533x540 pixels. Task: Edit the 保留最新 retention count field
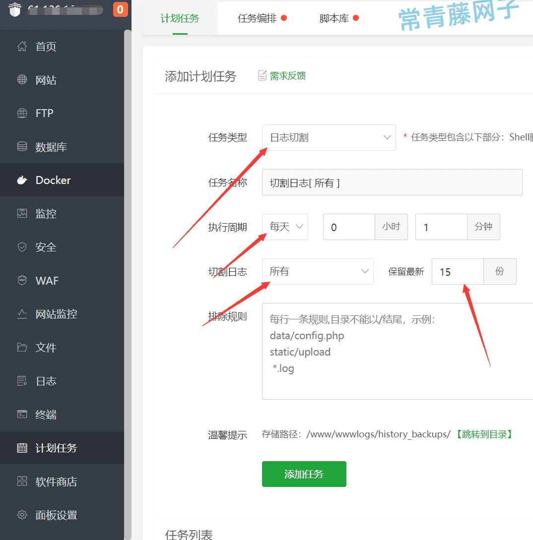(458, 271)
